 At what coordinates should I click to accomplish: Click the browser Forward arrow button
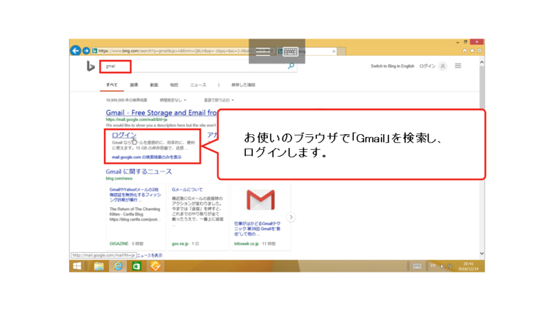[x=86, y=50]
